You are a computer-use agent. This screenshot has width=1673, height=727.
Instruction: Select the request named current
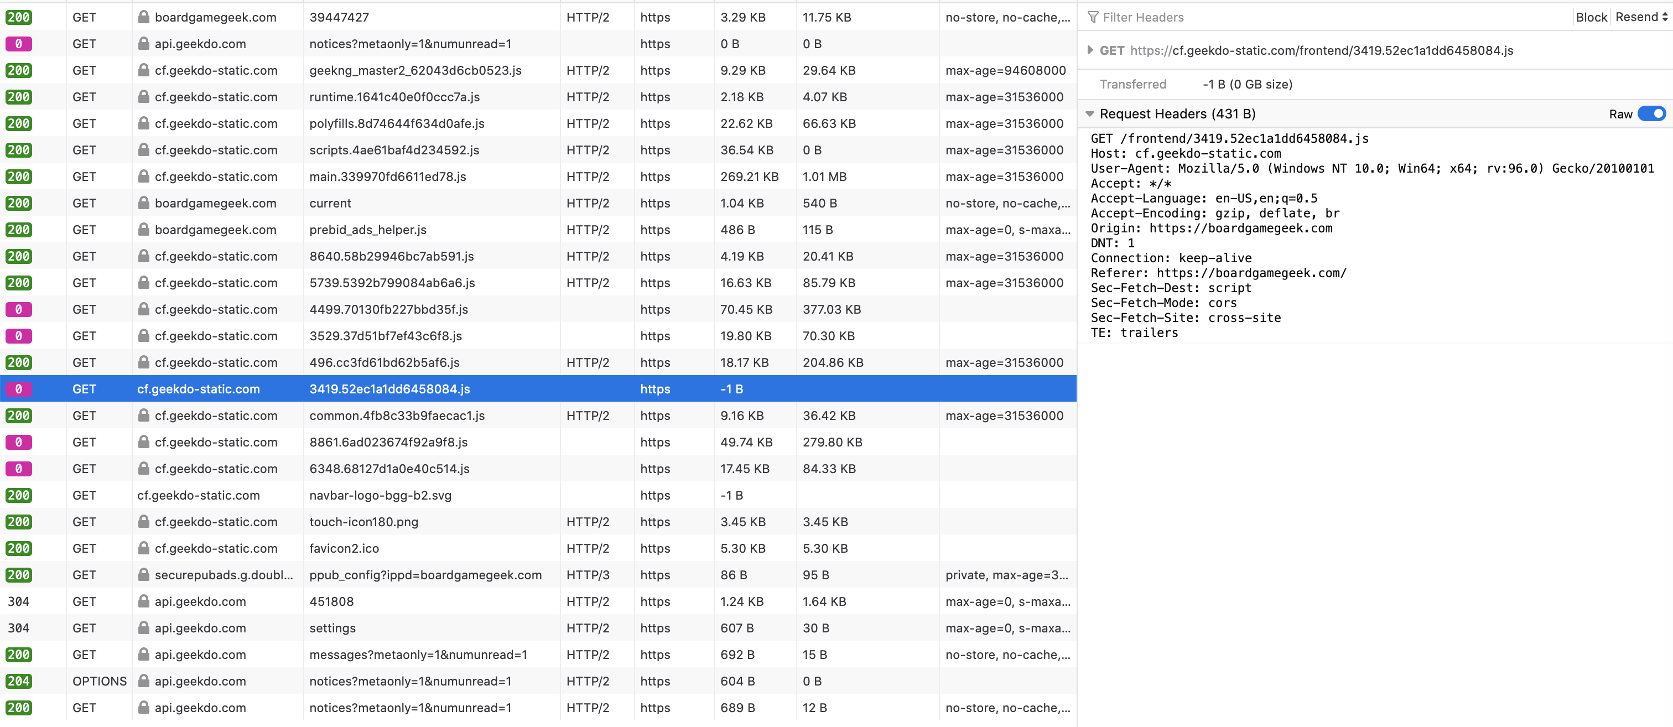tap(538, 204)
